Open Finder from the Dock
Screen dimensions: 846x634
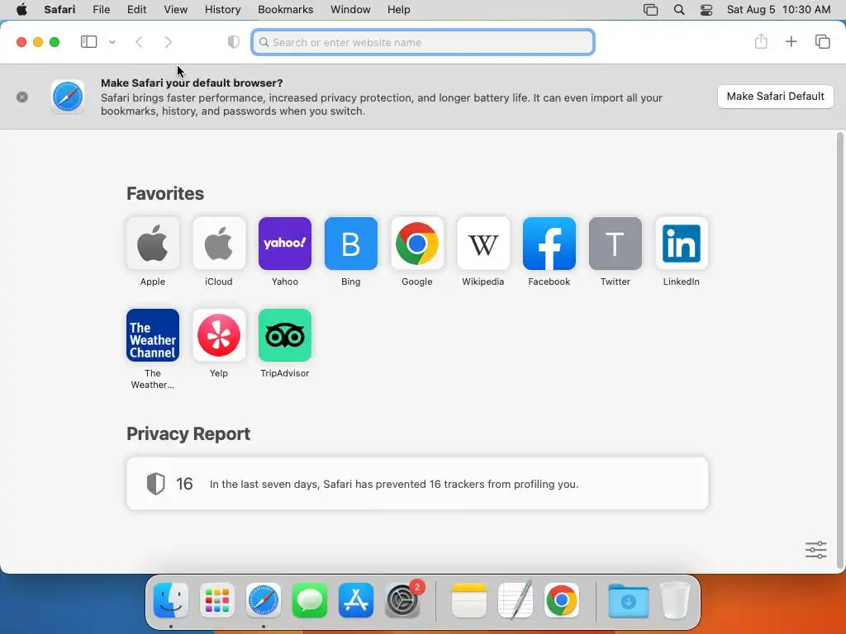point(171,600)
